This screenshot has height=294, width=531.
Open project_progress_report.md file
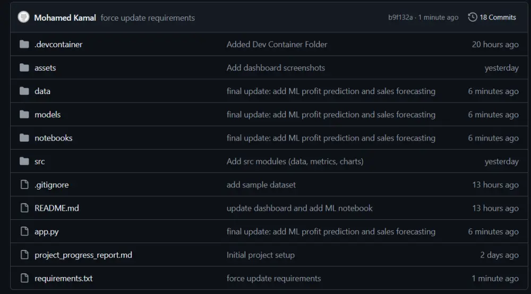pos(83,255)
